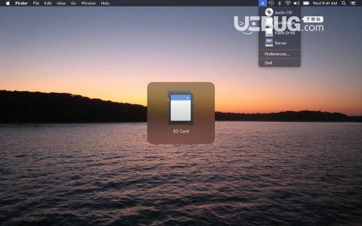
Task: Open the volume control icon
Action: click(297, 3)
